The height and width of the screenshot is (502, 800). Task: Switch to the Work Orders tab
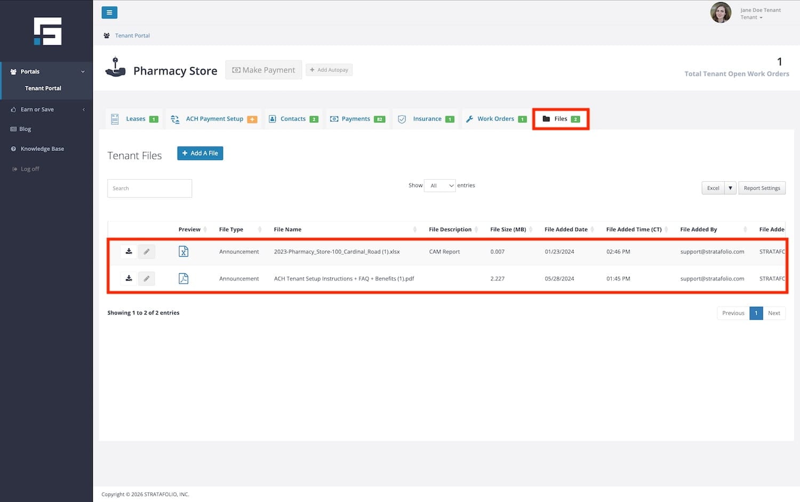[495, 119]
